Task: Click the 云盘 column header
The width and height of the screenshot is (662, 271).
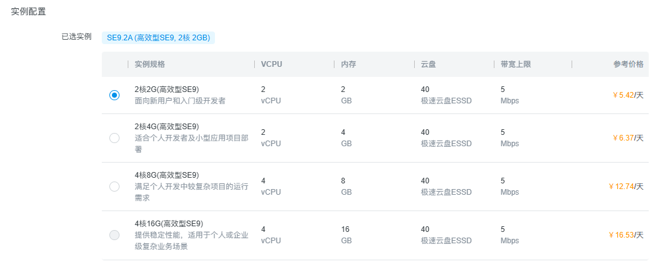Action: pos(427,64)
